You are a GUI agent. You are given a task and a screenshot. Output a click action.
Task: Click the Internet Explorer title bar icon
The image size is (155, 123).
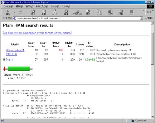point(2,2)
